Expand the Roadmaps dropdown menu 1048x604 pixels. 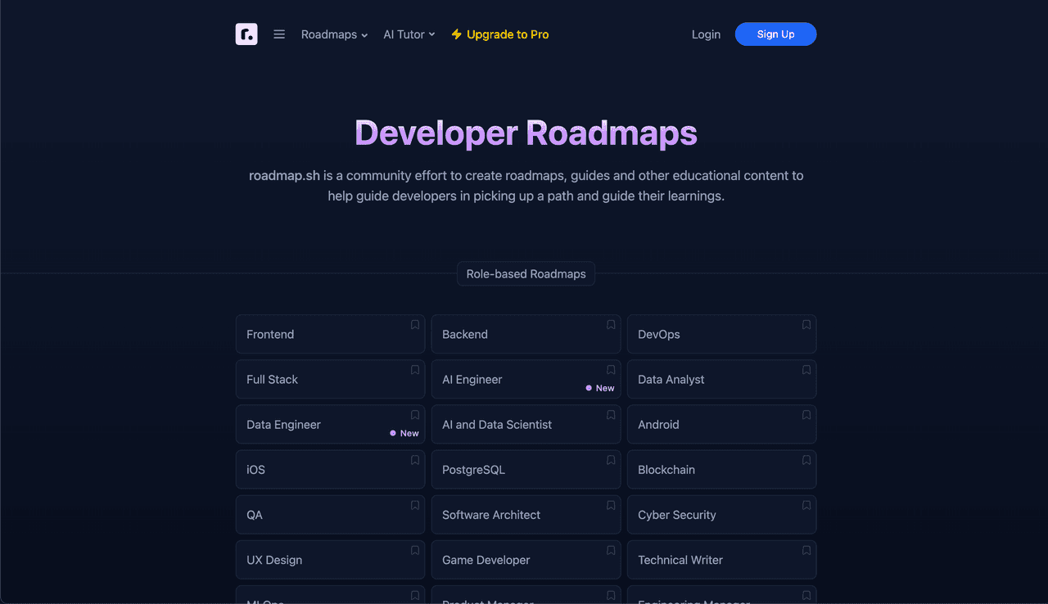pos(334,34)
